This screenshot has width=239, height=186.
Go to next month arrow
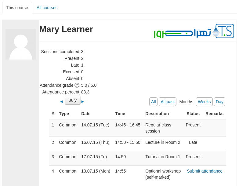coord(83,101)
